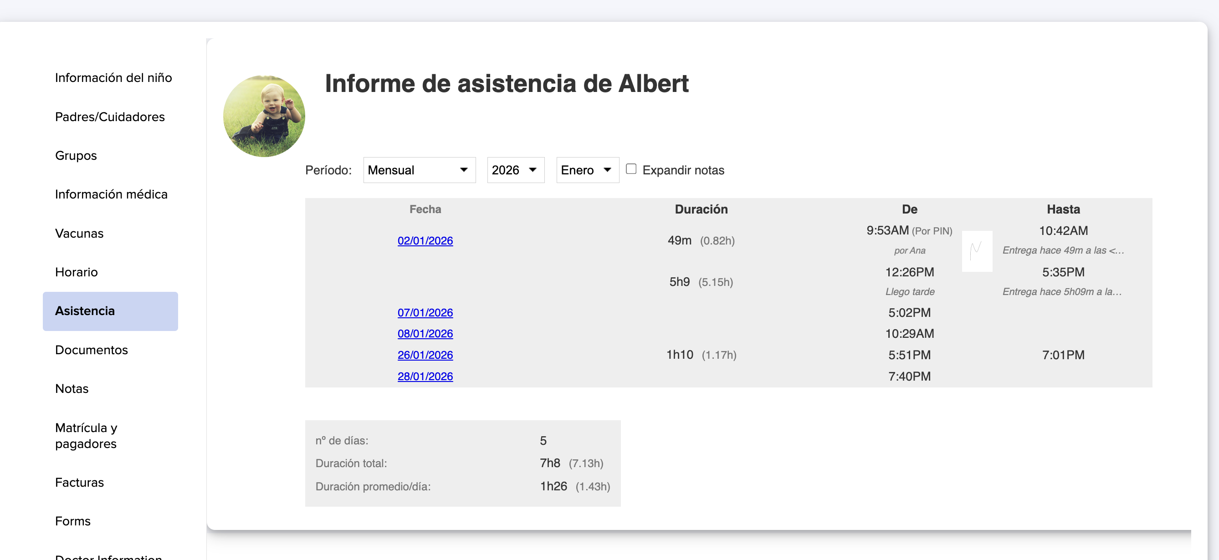
Task: Open the 02/01/2026 attendance link
Action: pos(425,241)
